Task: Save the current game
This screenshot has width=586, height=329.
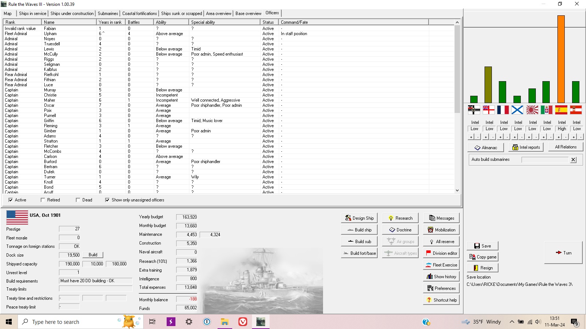Action: 482,246
